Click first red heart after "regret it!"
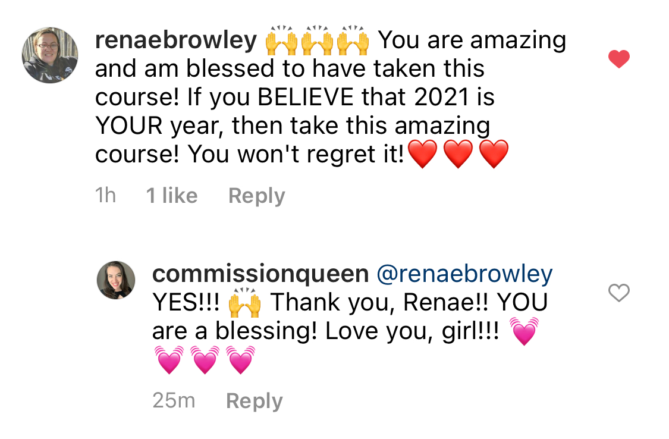The image size is (669, 439). coord(423,155)
